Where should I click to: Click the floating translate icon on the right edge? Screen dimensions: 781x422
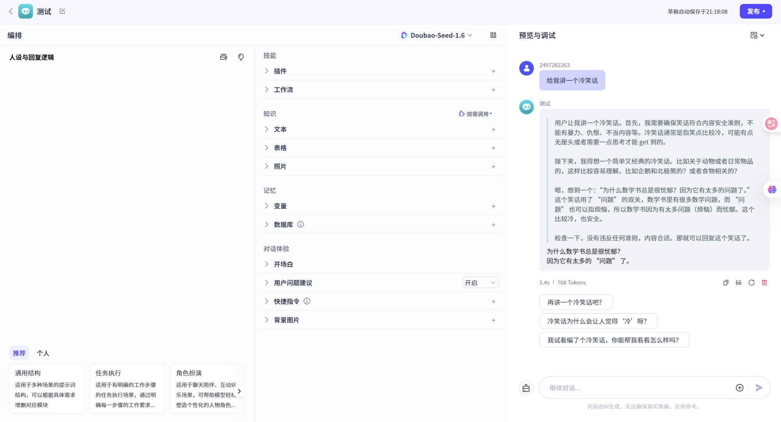[x=771, y=124]
